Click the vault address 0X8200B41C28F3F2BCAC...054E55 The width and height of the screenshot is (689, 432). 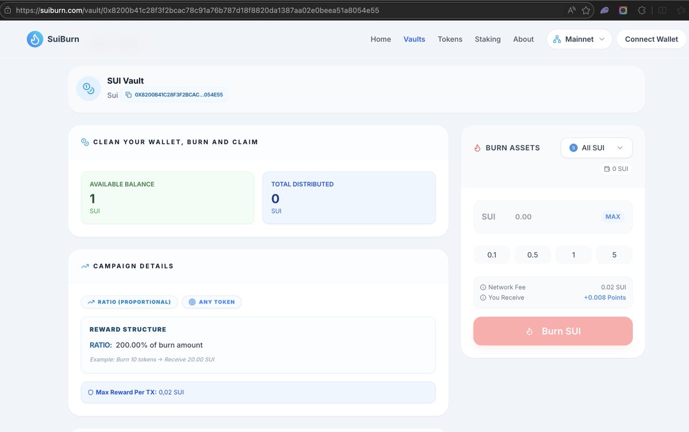tap(179, 95)
